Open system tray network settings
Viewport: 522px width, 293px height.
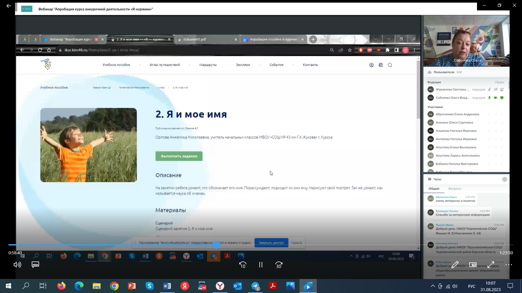click(x=448, y=286)
